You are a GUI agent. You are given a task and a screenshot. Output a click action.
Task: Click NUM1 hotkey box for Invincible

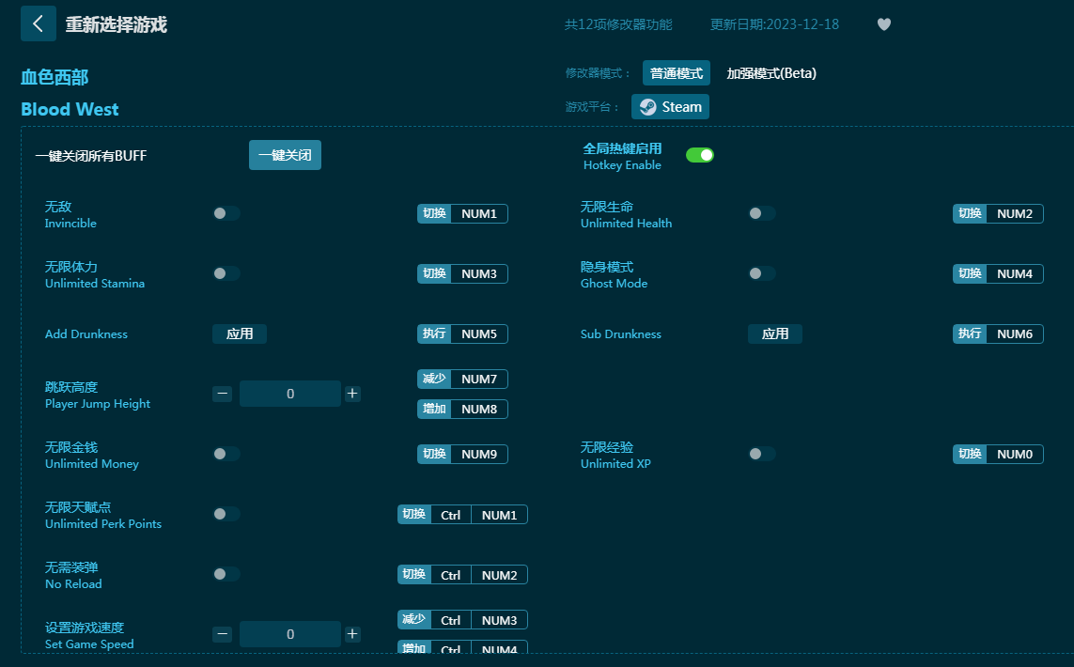pos(479,213)
